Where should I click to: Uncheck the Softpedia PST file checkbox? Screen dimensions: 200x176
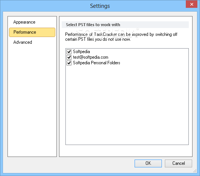(x=69, y=52)
